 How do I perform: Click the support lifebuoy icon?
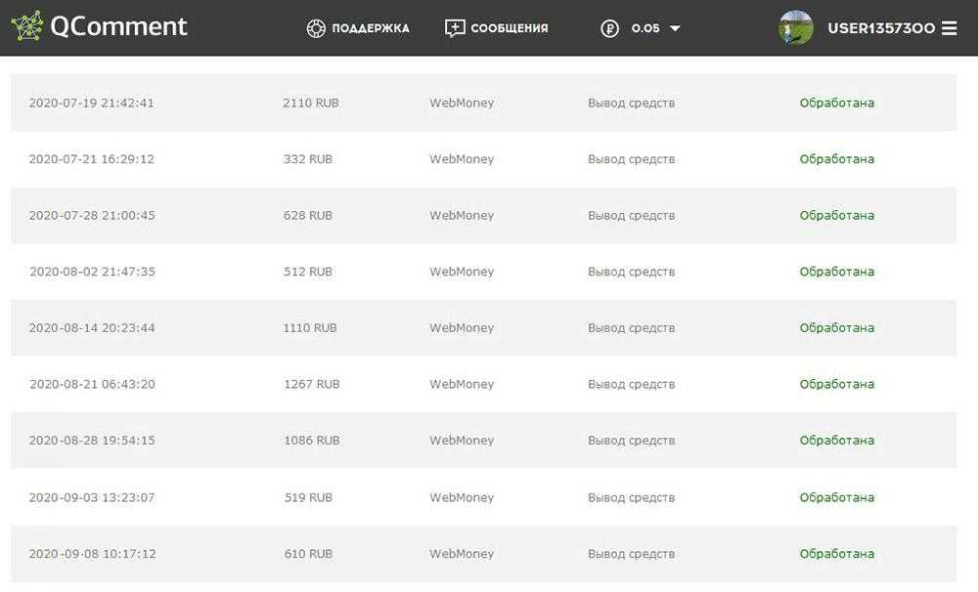[x=315, y=28]
